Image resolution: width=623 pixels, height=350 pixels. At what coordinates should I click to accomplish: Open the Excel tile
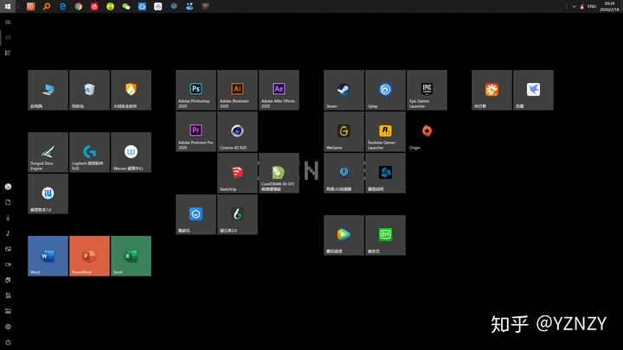coord(132,256)
